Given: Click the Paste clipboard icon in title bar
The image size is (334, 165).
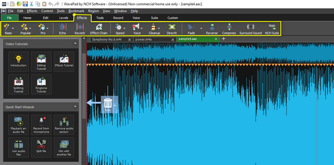Looking at the screenshot, I should pos(44,4).
